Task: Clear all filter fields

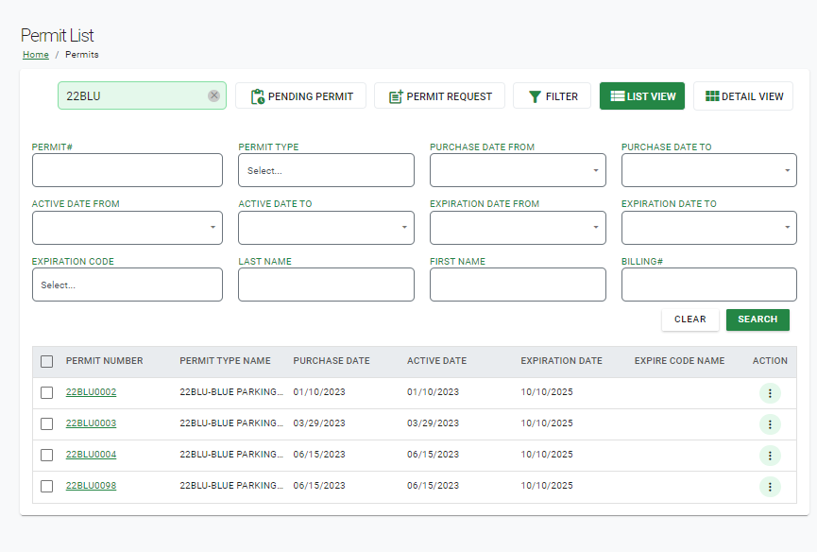Action: pyautogui.click(x=689, y=319)
